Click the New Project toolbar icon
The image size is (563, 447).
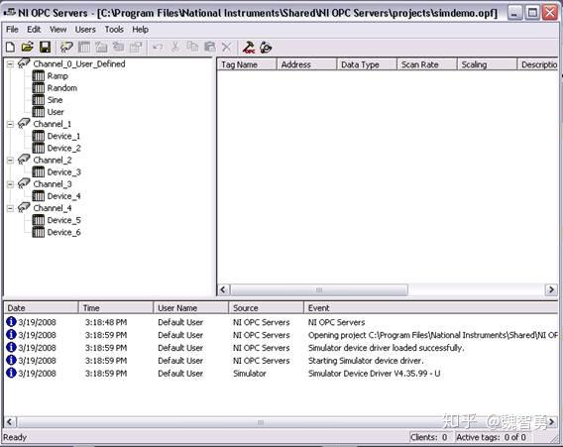[11, 47]
